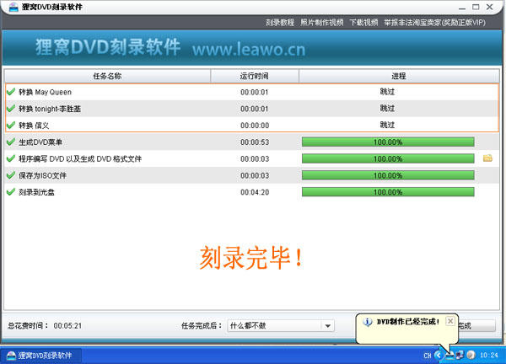The image size is (506, 364).
Task: Open the 举报非法淘宝卖家 link
Action: coord(434,22)
